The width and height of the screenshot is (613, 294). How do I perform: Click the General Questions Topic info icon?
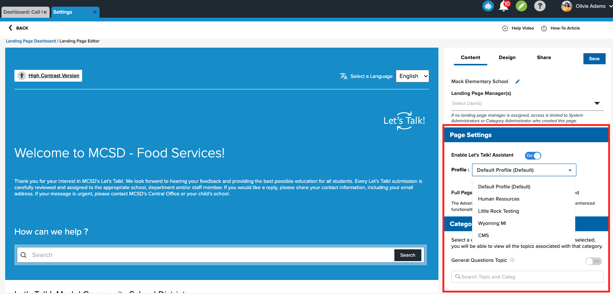pos(512,260)
